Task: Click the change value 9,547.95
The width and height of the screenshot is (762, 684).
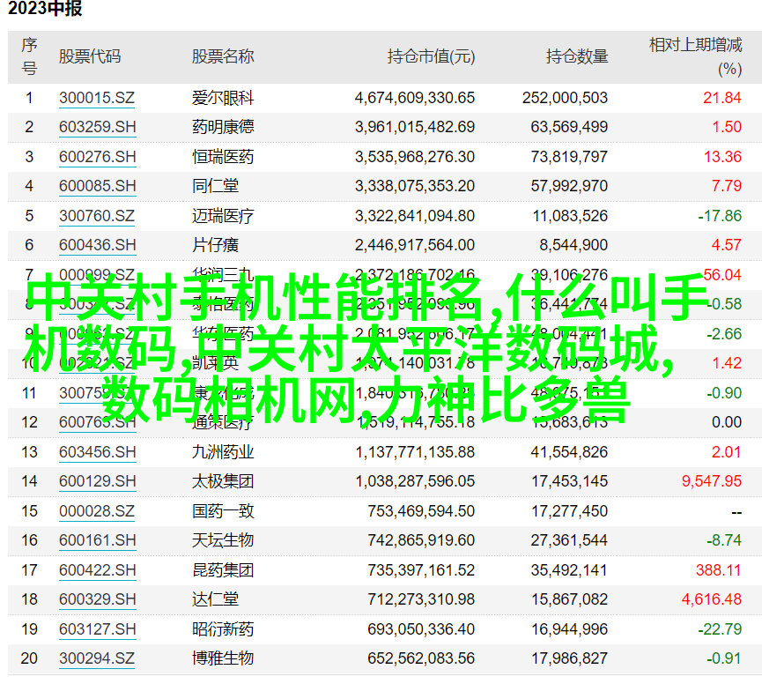Action: (x=712, y=481)
